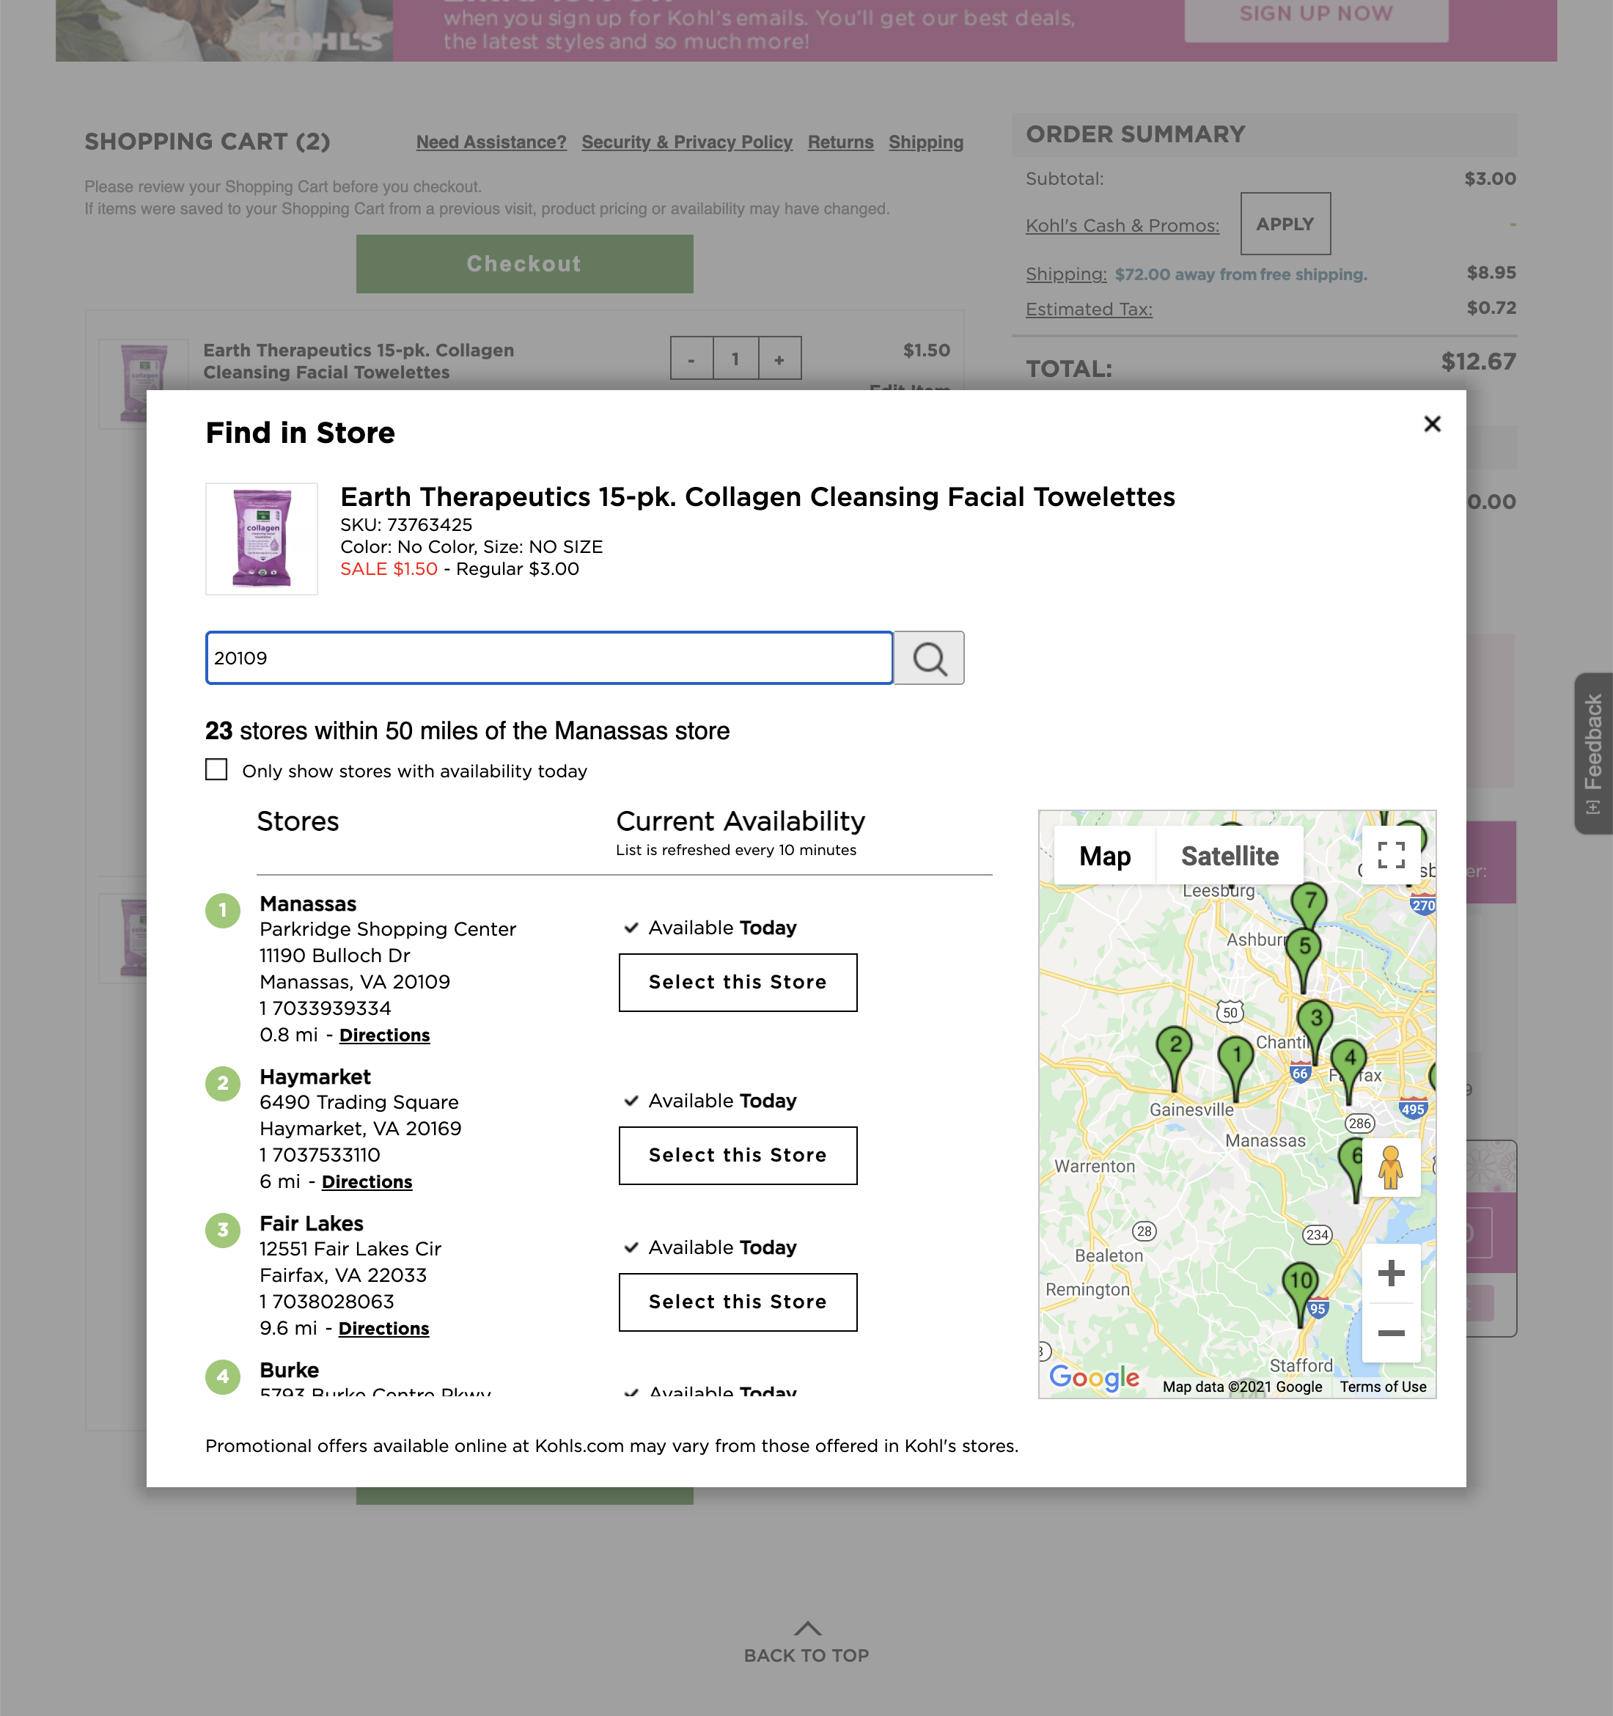Image resolution: width=1613 pixels, height=1716 pixels.
Task: Zoom in on the map
Action: pyautogui.click(x=1390, y=1273)
